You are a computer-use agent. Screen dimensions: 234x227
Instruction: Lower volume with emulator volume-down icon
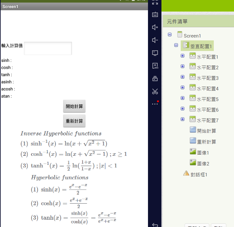[x=155, y=40]
